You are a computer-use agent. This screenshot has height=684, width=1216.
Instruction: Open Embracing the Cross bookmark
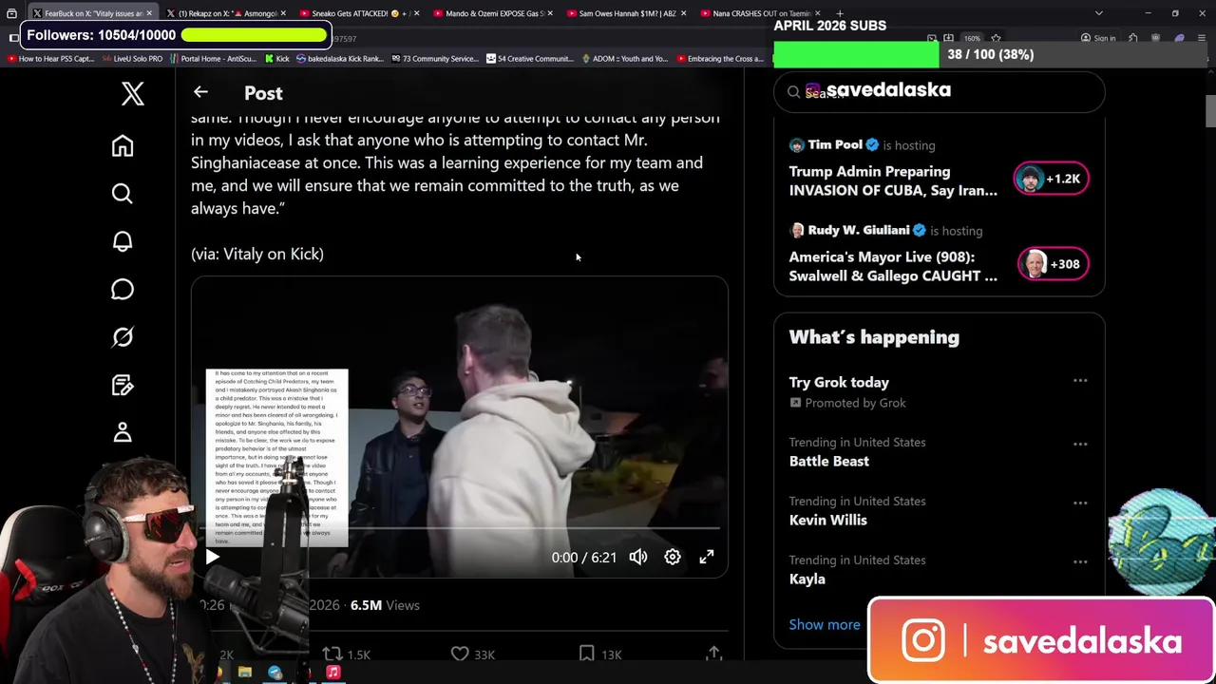[x=719, y=59]
